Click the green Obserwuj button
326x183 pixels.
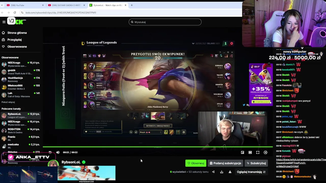point(196,163)
